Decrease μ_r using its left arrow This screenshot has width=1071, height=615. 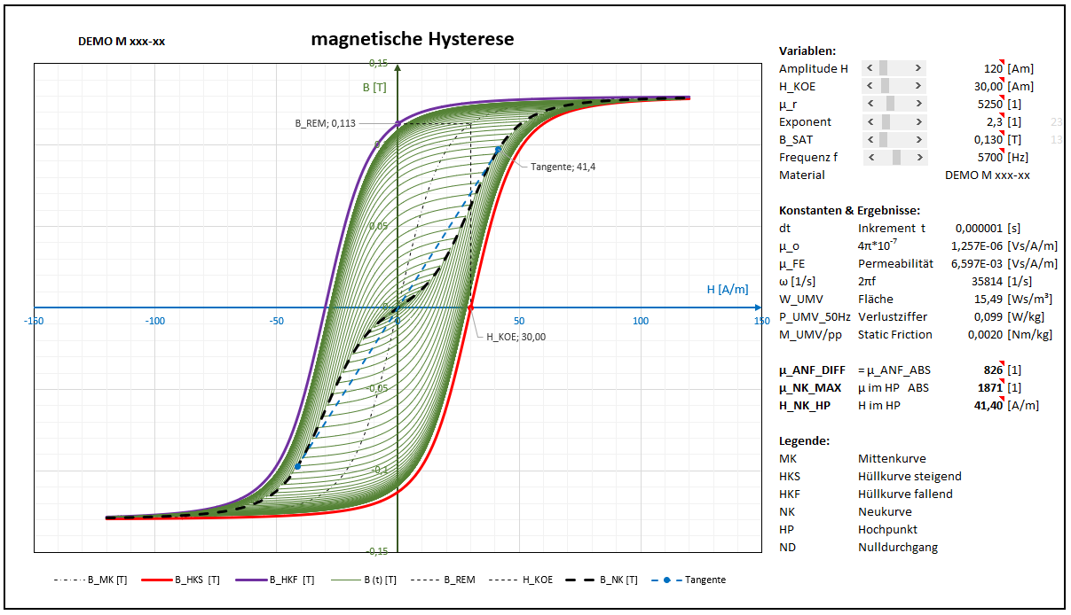coord(870,104)
